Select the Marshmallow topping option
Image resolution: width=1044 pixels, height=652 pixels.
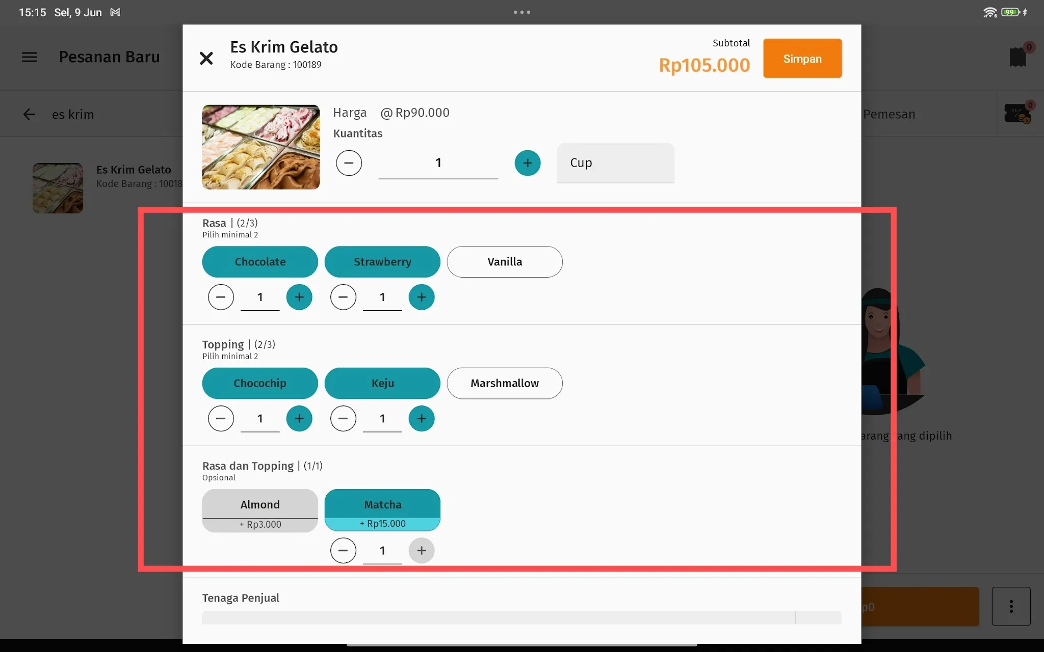[505, 383]
